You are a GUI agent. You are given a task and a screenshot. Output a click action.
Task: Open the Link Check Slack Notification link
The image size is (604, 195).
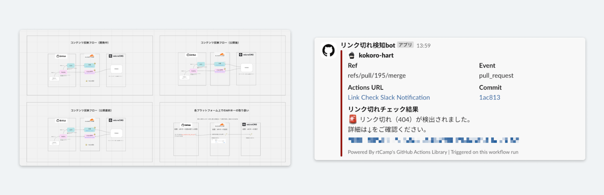[389, 97]
